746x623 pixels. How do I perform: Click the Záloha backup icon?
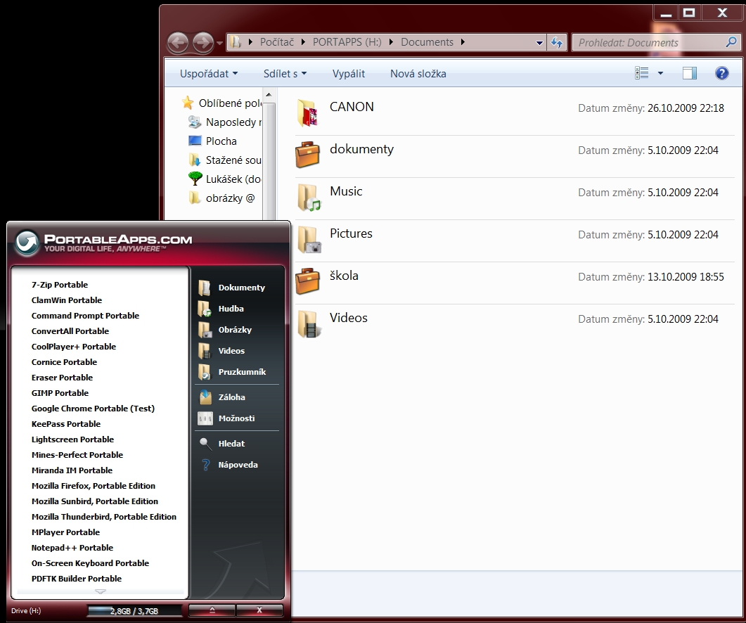coord(205,397)
